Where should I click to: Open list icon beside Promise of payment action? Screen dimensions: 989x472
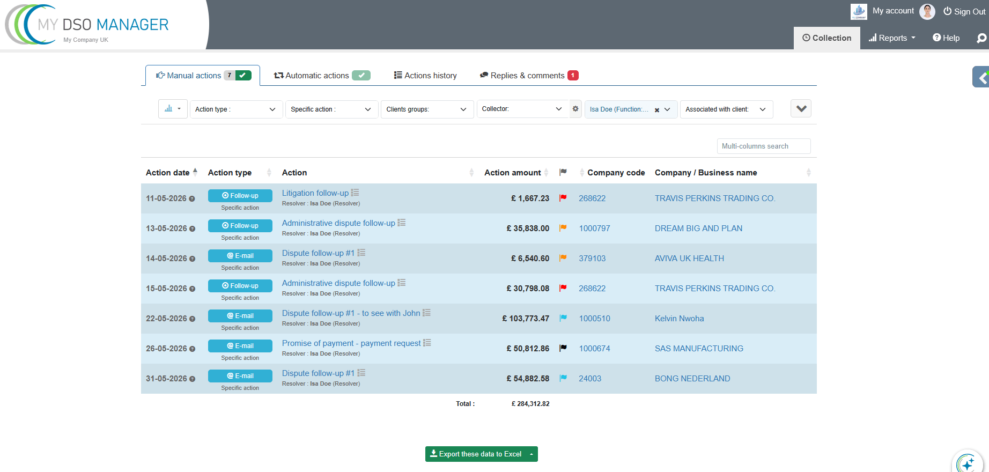[x=427, y=343]
